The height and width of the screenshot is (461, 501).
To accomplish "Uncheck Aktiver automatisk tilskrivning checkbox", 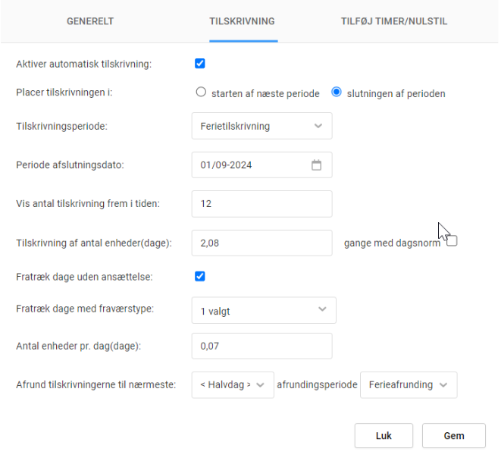I will (x=200, y=64).
